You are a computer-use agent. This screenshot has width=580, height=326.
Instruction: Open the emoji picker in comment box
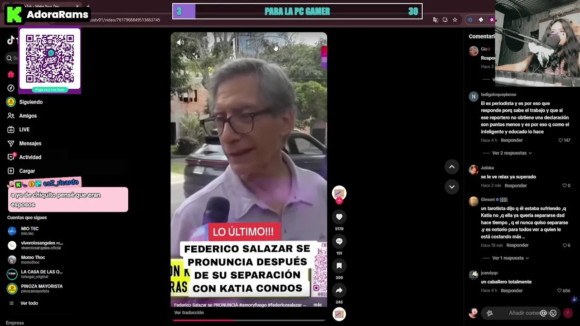(x=553, y=313)
